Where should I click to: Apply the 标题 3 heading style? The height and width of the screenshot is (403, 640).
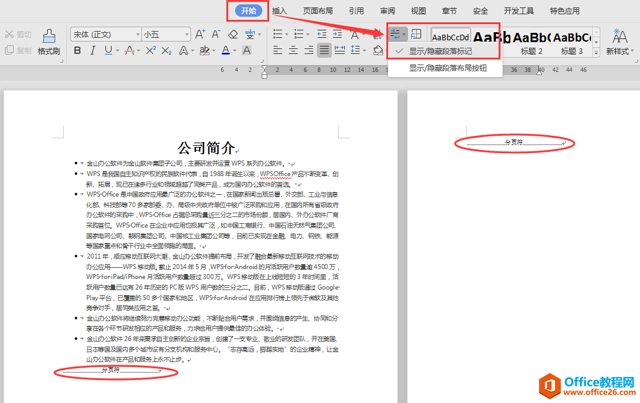572,42
